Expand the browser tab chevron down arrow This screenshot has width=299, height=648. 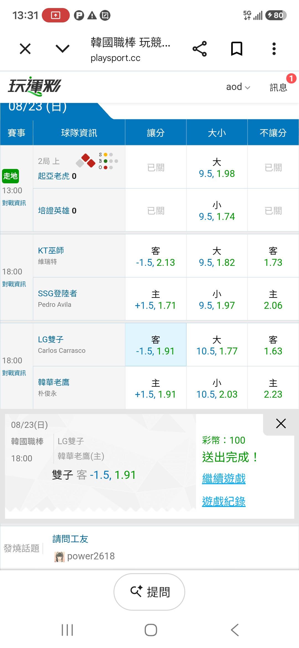pos(63,49)
